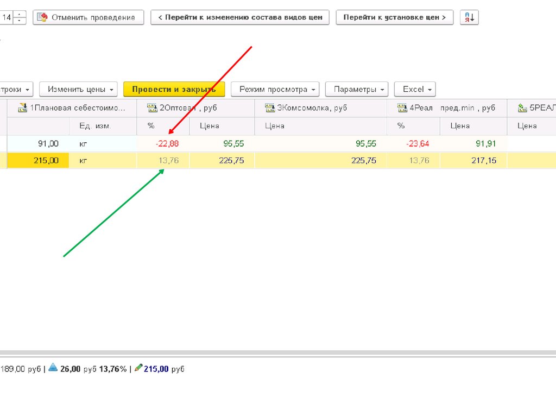Increase the value using the spinner arrows
The height and width of the screenshot is (417, 556).
20,14
